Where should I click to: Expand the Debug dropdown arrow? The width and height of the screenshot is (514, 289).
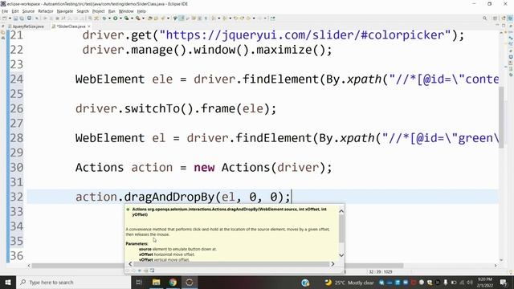pyautogui.click(x=109, y=18)
